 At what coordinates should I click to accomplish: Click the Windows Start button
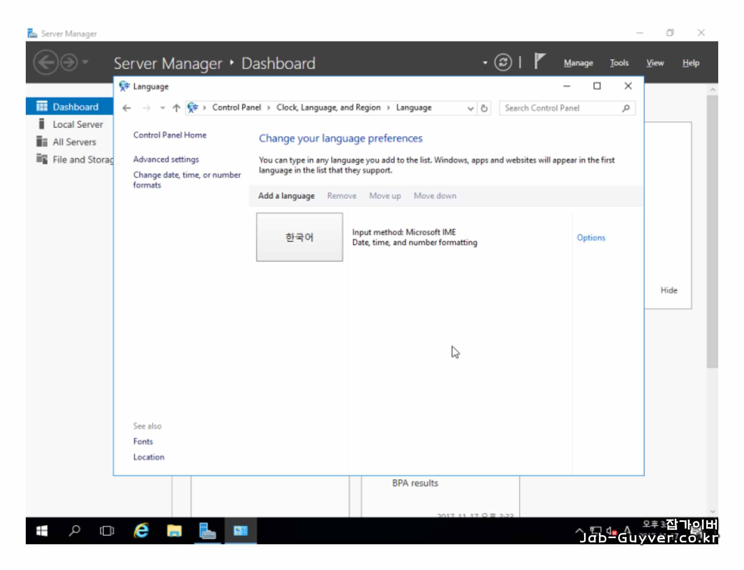tap(42, 530)
